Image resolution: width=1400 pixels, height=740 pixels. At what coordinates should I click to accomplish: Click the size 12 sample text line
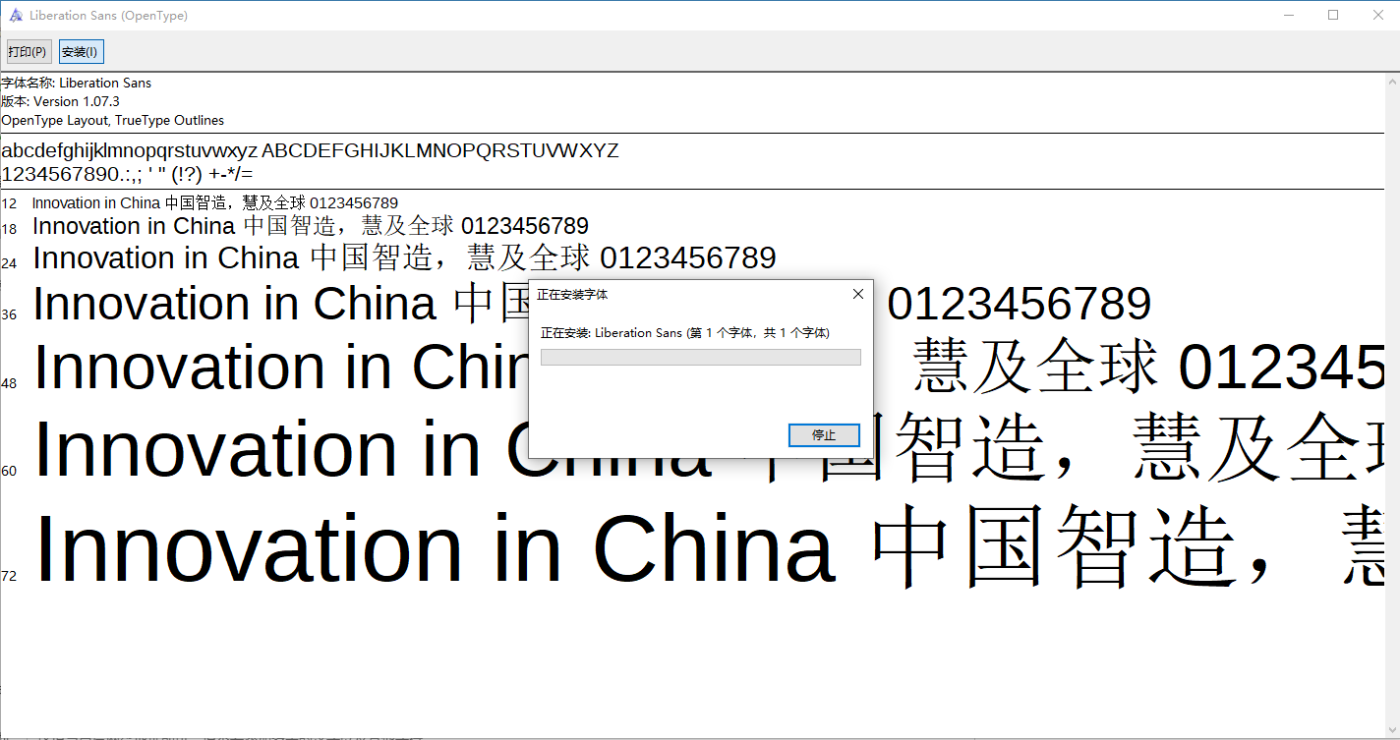[215, 203]
